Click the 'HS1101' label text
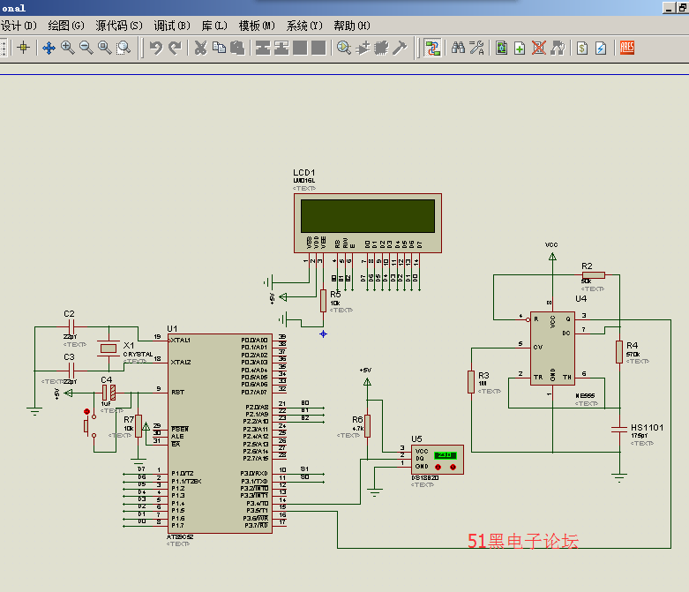The image size is (689, 592). tap(647, 428)
